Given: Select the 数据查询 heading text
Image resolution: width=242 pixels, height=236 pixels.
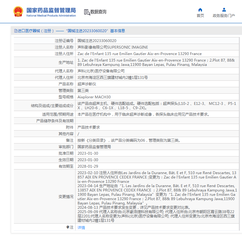Looking at the screenshot, I should click(98, 12).
